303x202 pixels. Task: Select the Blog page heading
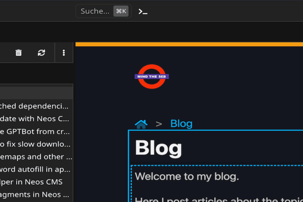pos(159,148)
